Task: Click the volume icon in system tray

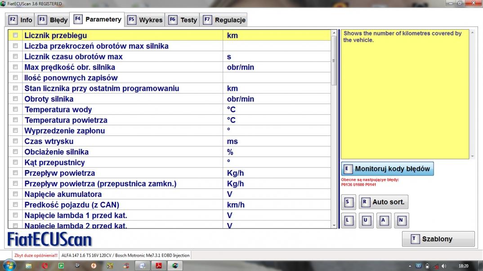Action: point(444,266)
